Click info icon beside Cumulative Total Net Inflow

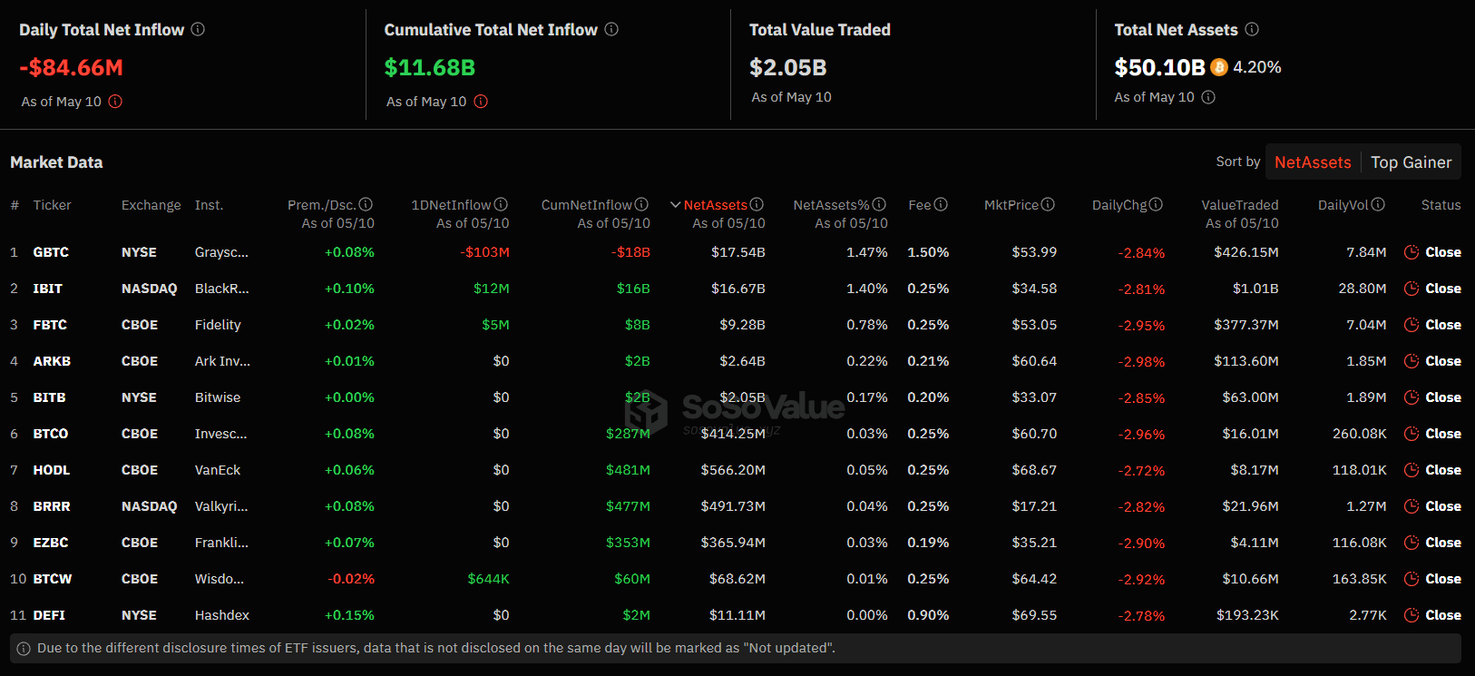click(611, 29)
